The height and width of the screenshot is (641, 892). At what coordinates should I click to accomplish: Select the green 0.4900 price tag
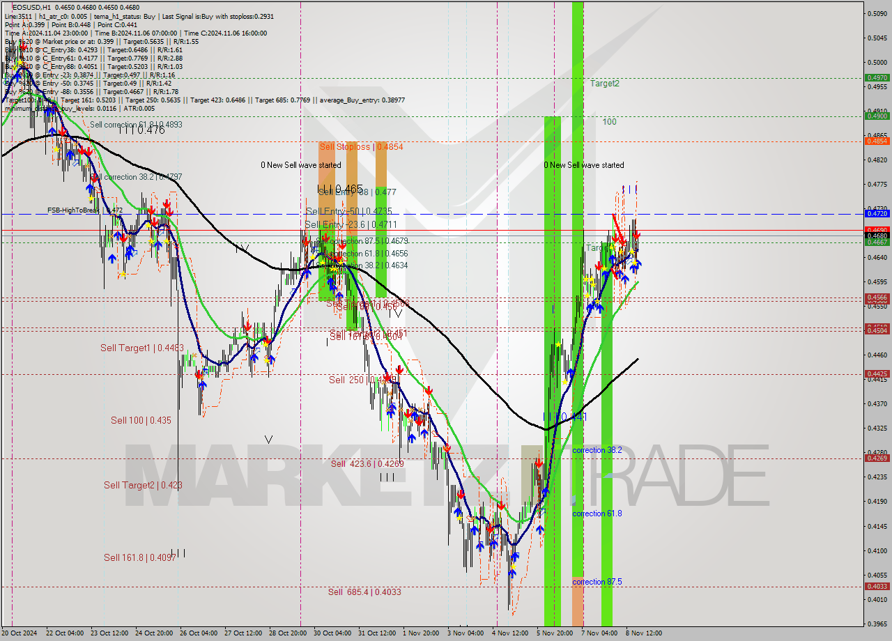pyautogui.click(x=877, y=116)
